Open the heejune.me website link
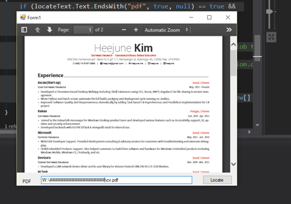Image resolution: width=291 pixels, height=204 pixels. 136,63
